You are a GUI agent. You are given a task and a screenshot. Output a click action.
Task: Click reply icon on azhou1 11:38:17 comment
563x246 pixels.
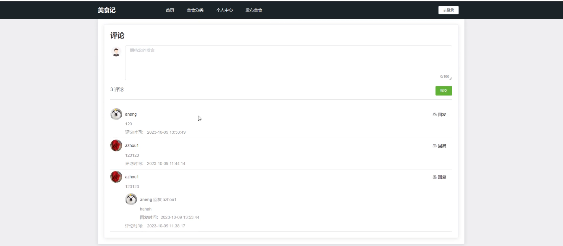coord(435,177)
